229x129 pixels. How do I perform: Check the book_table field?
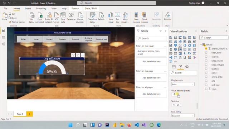[x=206, y=53]
